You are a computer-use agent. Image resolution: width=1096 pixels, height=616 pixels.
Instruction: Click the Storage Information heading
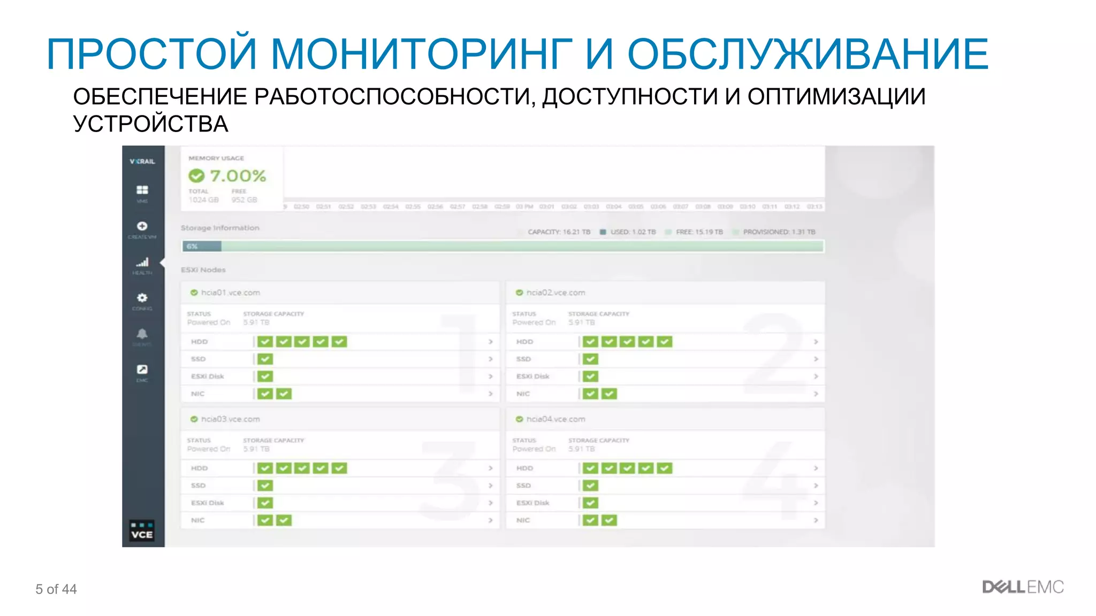[220, 228]
